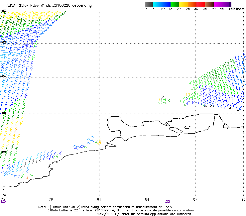
Task: Click latitude label -70 on left axis
Action: click(x=3, y=195)
